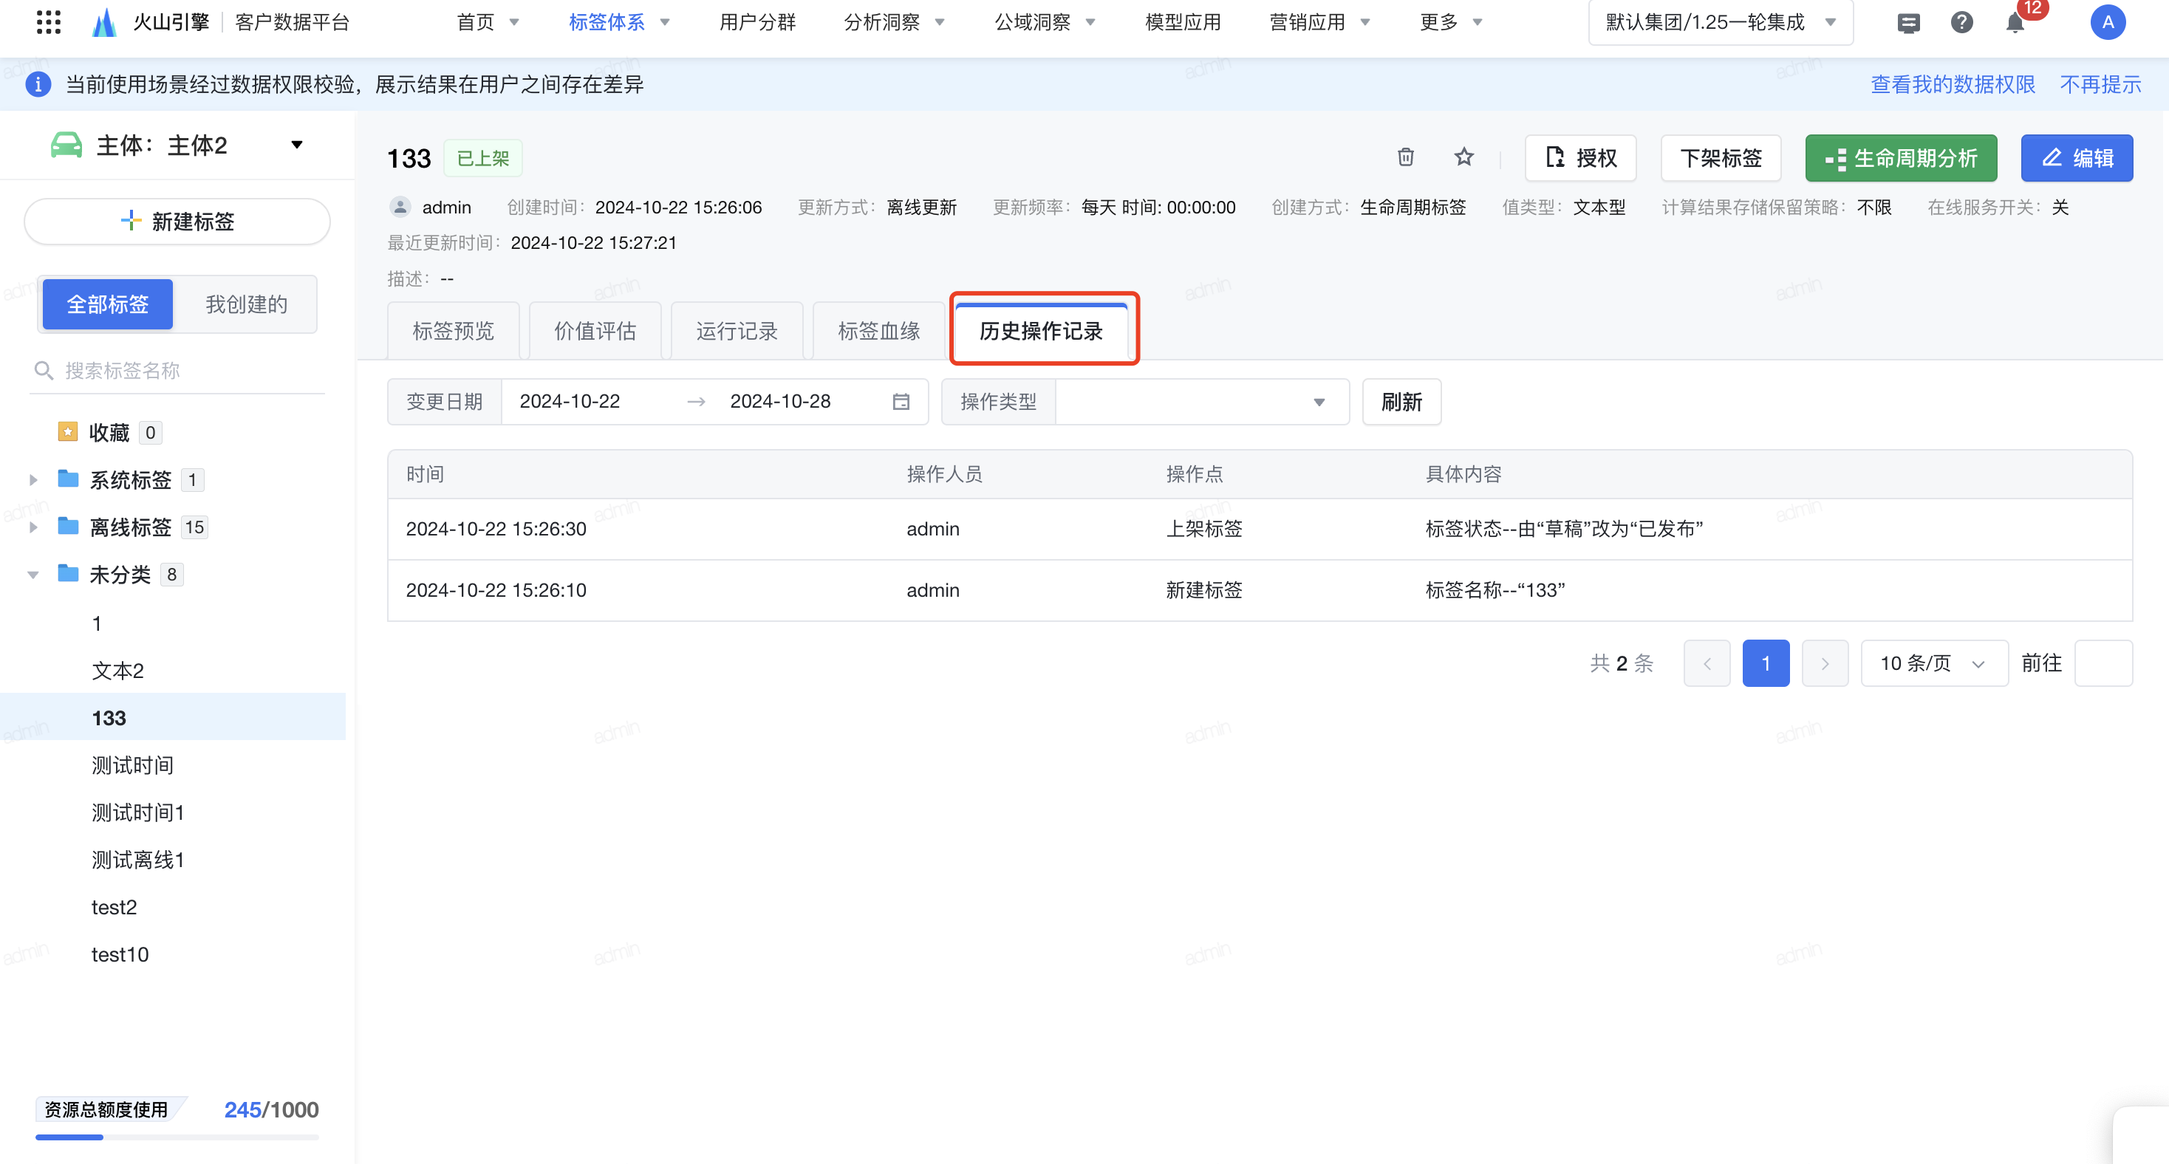Screen dimensions: 2169x1164
Task: Click the 刷新 button
Action: 1402,402
